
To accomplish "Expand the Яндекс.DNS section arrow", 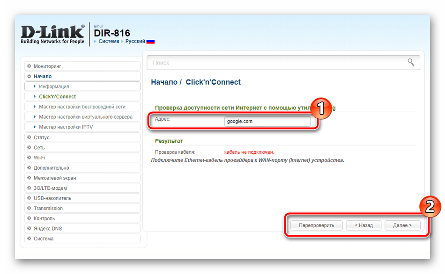I will coord(29,228).
